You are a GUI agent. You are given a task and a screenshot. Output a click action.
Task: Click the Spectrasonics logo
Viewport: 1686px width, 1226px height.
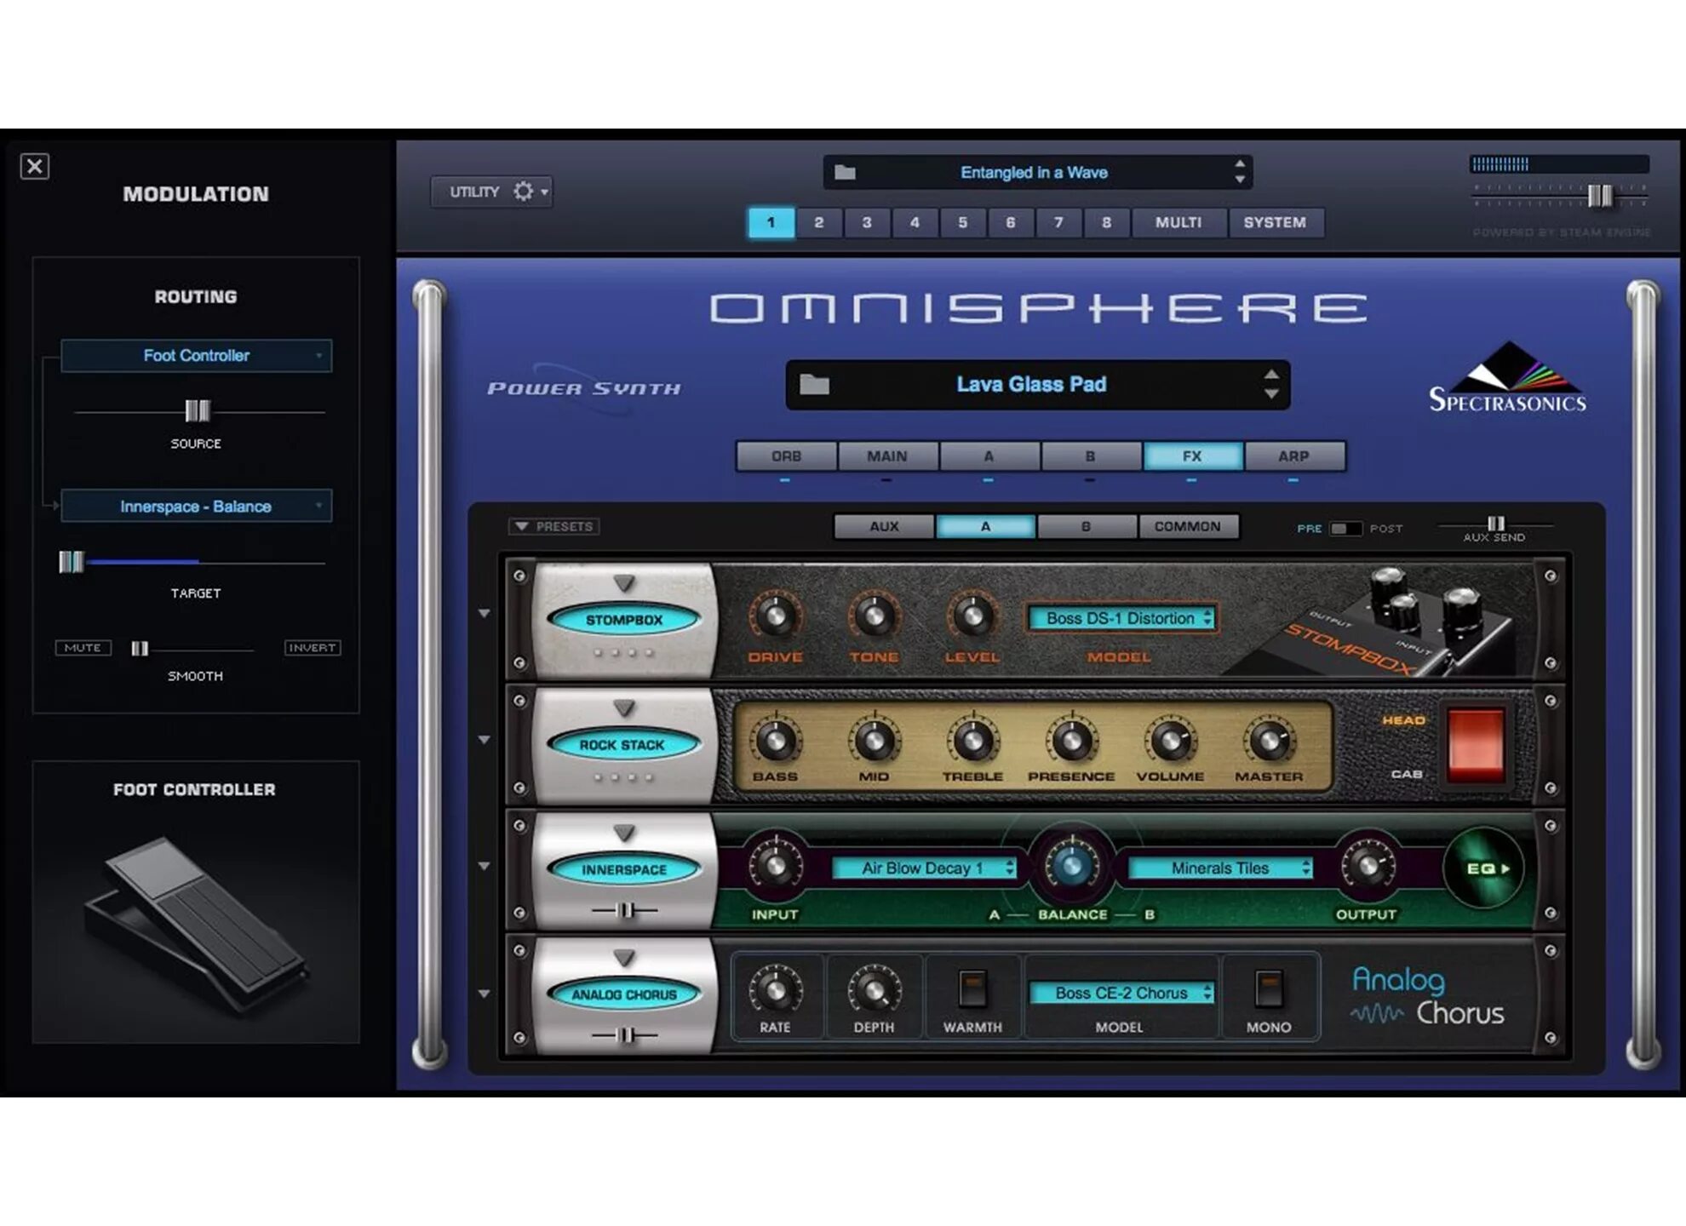tap(1507, 377)
